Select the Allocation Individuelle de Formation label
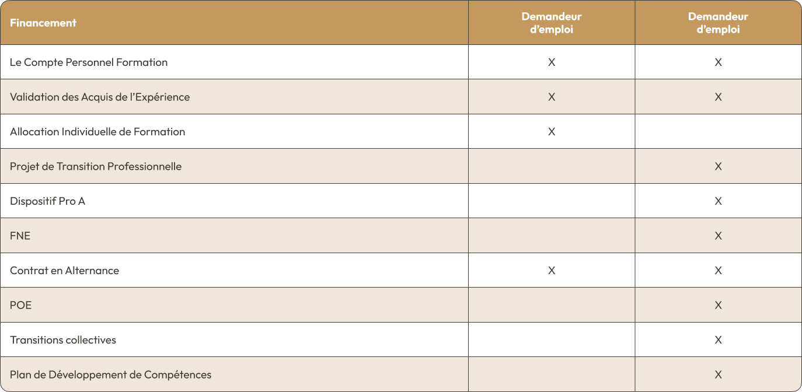 tap(97, 132)
